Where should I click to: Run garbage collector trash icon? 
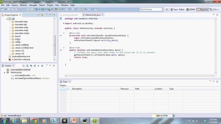tap(174, 116)
